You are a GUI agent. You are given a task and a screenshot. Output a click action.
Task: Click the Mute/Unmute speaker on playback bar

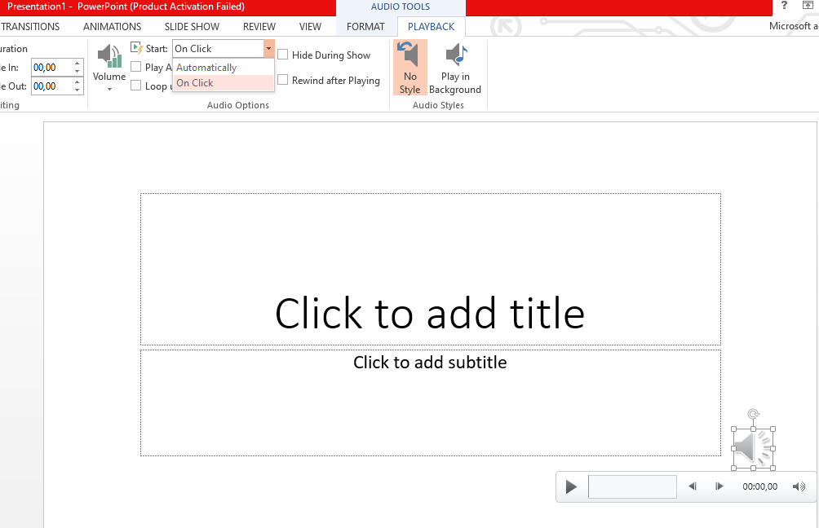point(799,486)
